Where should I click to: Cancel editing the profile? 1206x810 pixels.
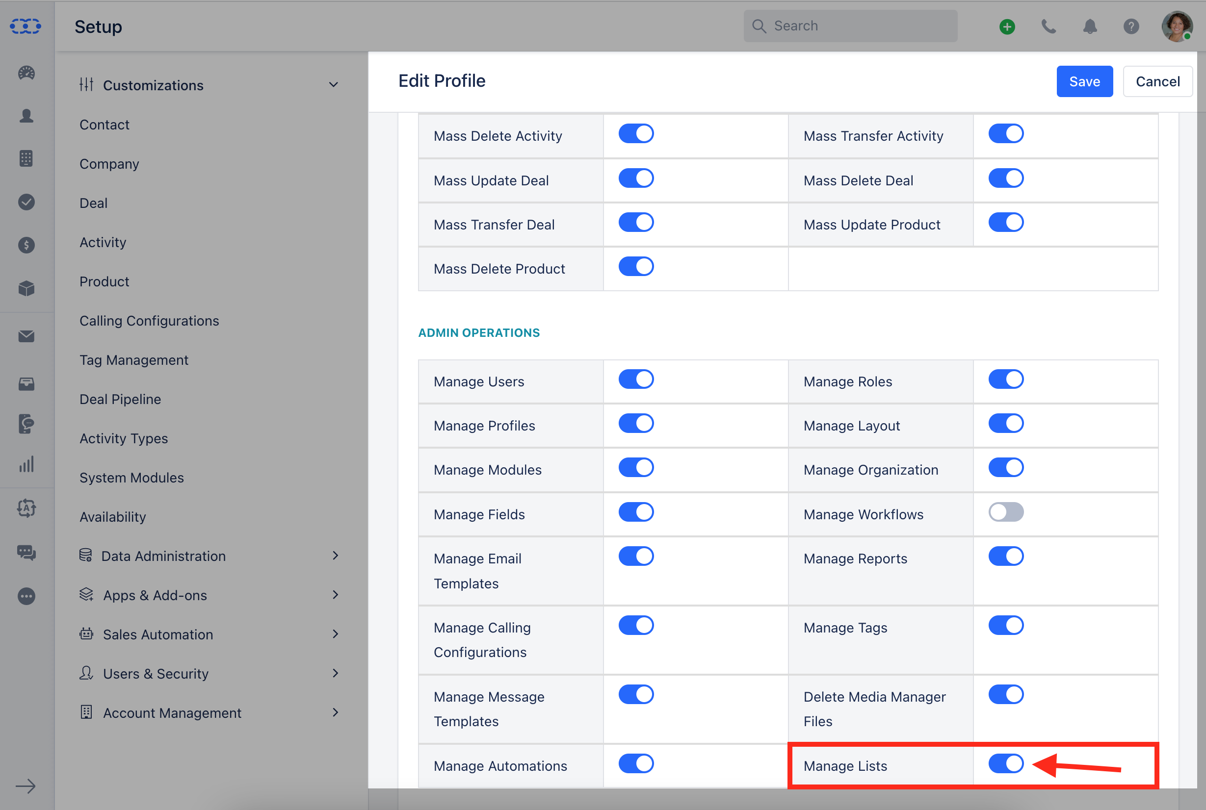click(1157, 81)
